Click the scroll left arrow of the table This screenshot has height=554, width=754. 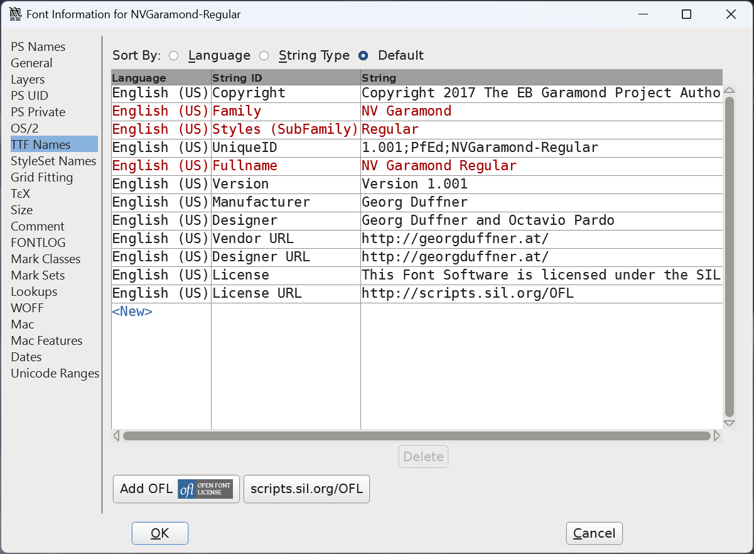[x=116, y=435]
